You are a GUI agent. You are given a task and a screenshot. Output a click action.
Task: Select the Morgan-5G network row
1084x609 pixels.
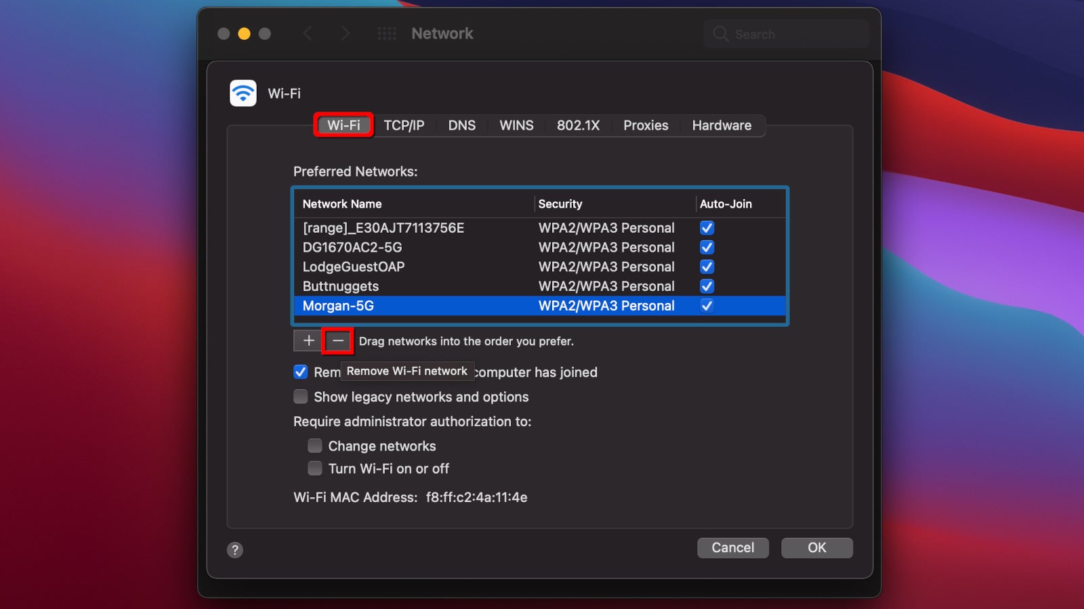pos(540,305)
